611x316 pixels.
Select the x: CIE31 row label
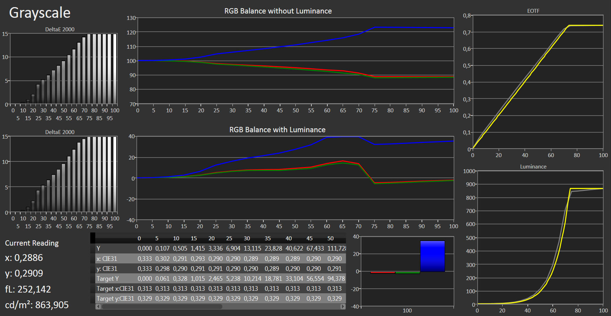[x=107, y=259]
